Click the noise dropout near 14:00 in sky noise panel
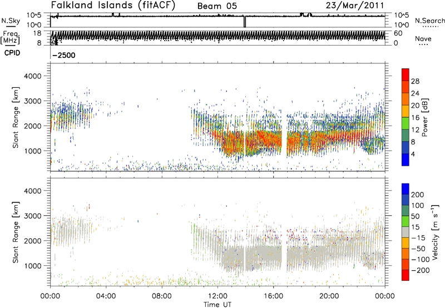The width and height of the screenshot is (445, 308). click(245, 22)
